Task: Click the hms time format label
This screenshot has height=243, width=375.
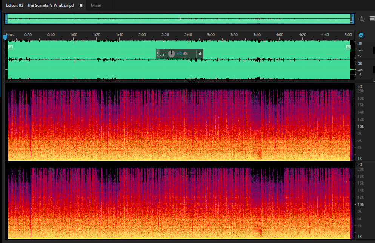Action: [10, 35]
